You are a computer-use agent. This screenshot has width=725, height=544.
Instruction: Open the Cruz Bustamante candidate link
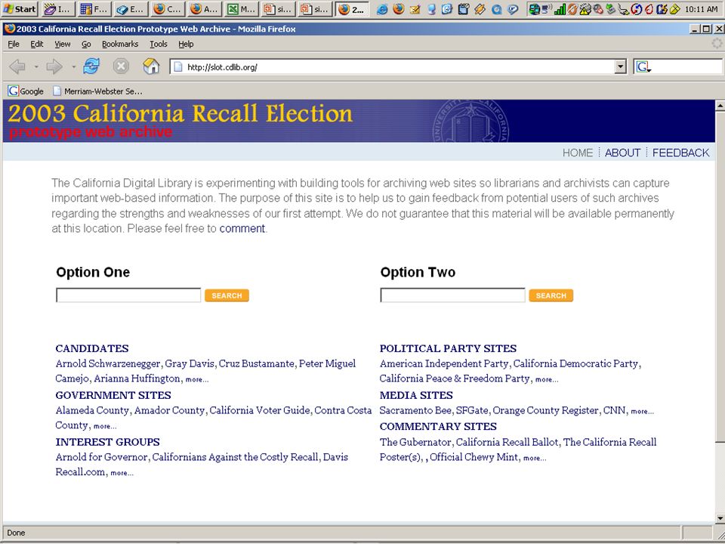click(x=257, y=363)
